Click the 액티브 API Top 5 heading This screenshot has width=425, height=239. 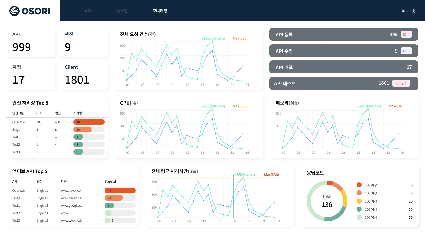pyautogui.click(x=30, y=171)
